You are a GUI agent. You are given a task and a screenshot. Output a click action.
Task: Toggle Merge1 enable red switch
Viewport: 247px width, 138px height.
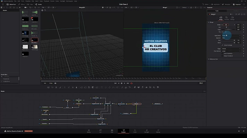tap(209, 14)
